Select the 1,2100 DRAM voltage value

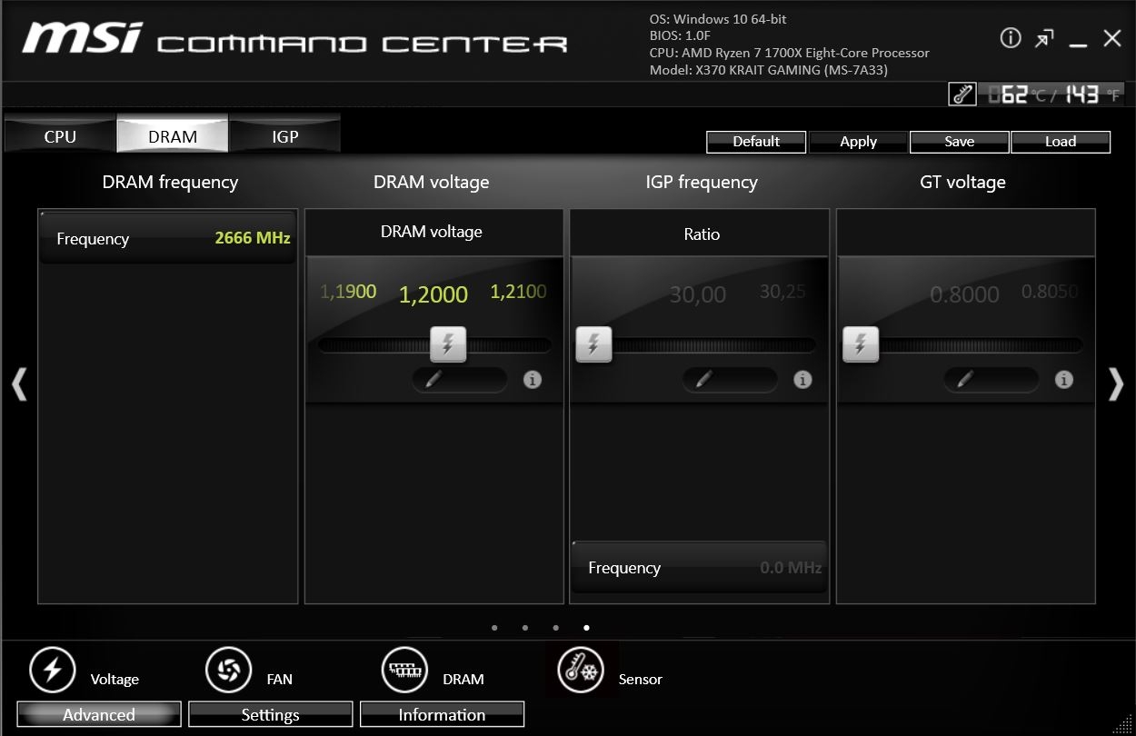[x=518, y=292]
